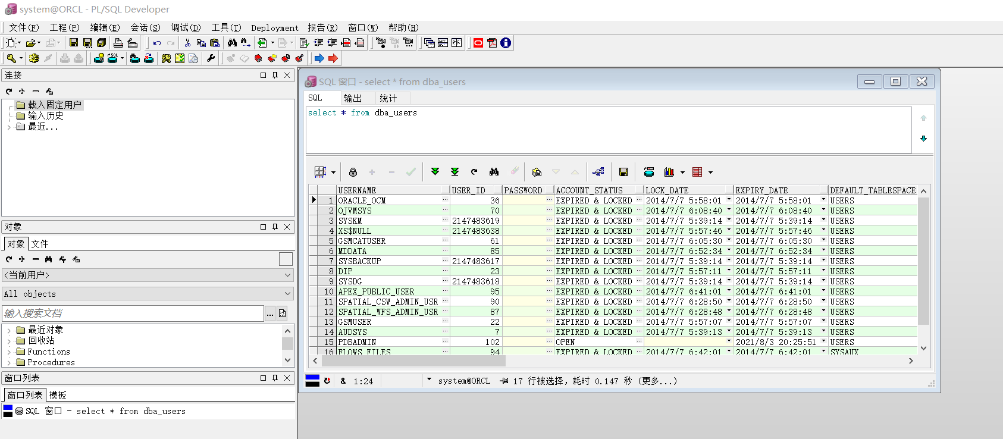1003x439 pixels.
Task: Execute the query with the gear icon
Action: [x=34, y=58]
